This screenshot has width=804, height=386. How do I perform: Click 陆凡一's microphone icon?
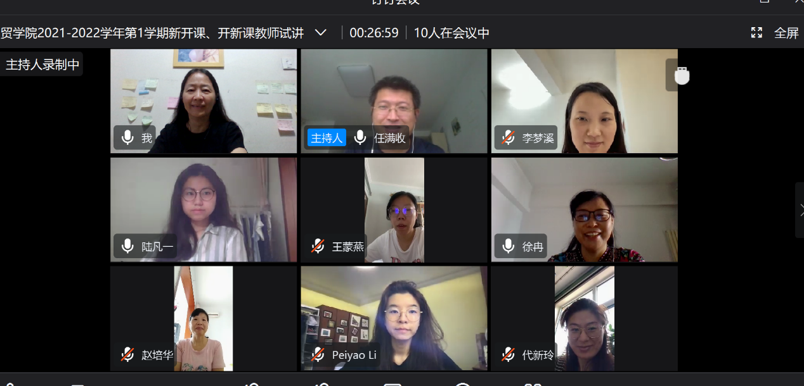(127, 246)
